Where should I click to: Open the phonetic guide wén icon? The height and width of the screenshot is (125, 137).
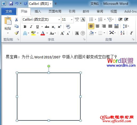point(77,19)
